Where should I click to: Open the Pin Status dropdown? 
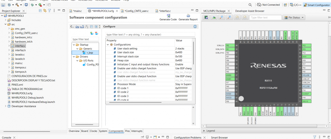pyautogui.click(x=293, y=18)
